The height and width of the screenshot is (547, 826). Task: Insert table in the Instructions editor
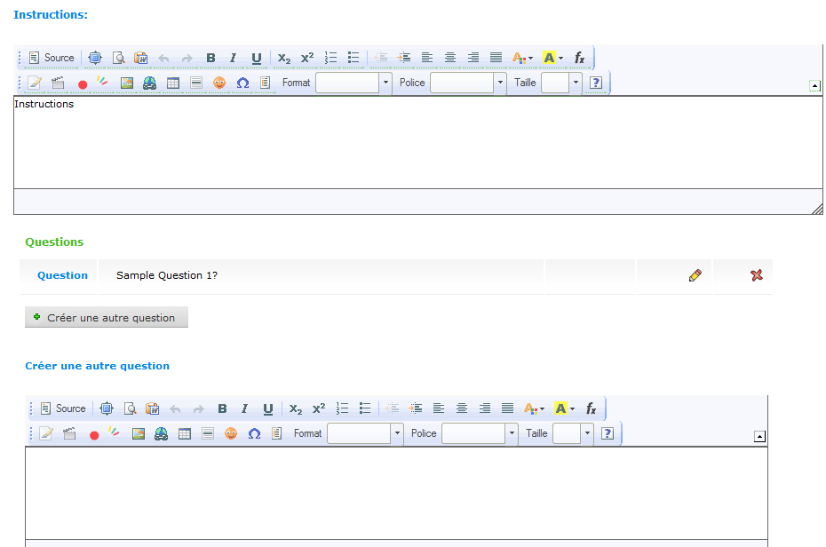coord(173,83)
